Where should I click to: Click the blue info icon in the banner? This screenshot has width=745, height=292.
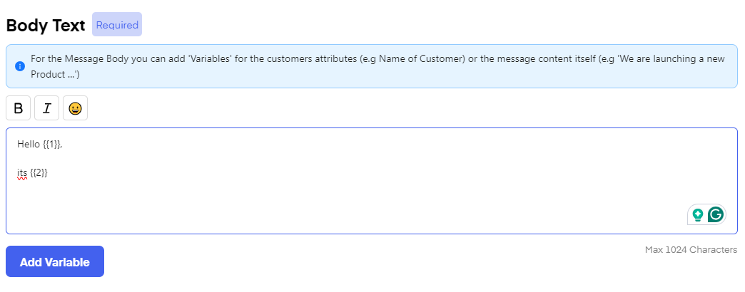[20, 66]
